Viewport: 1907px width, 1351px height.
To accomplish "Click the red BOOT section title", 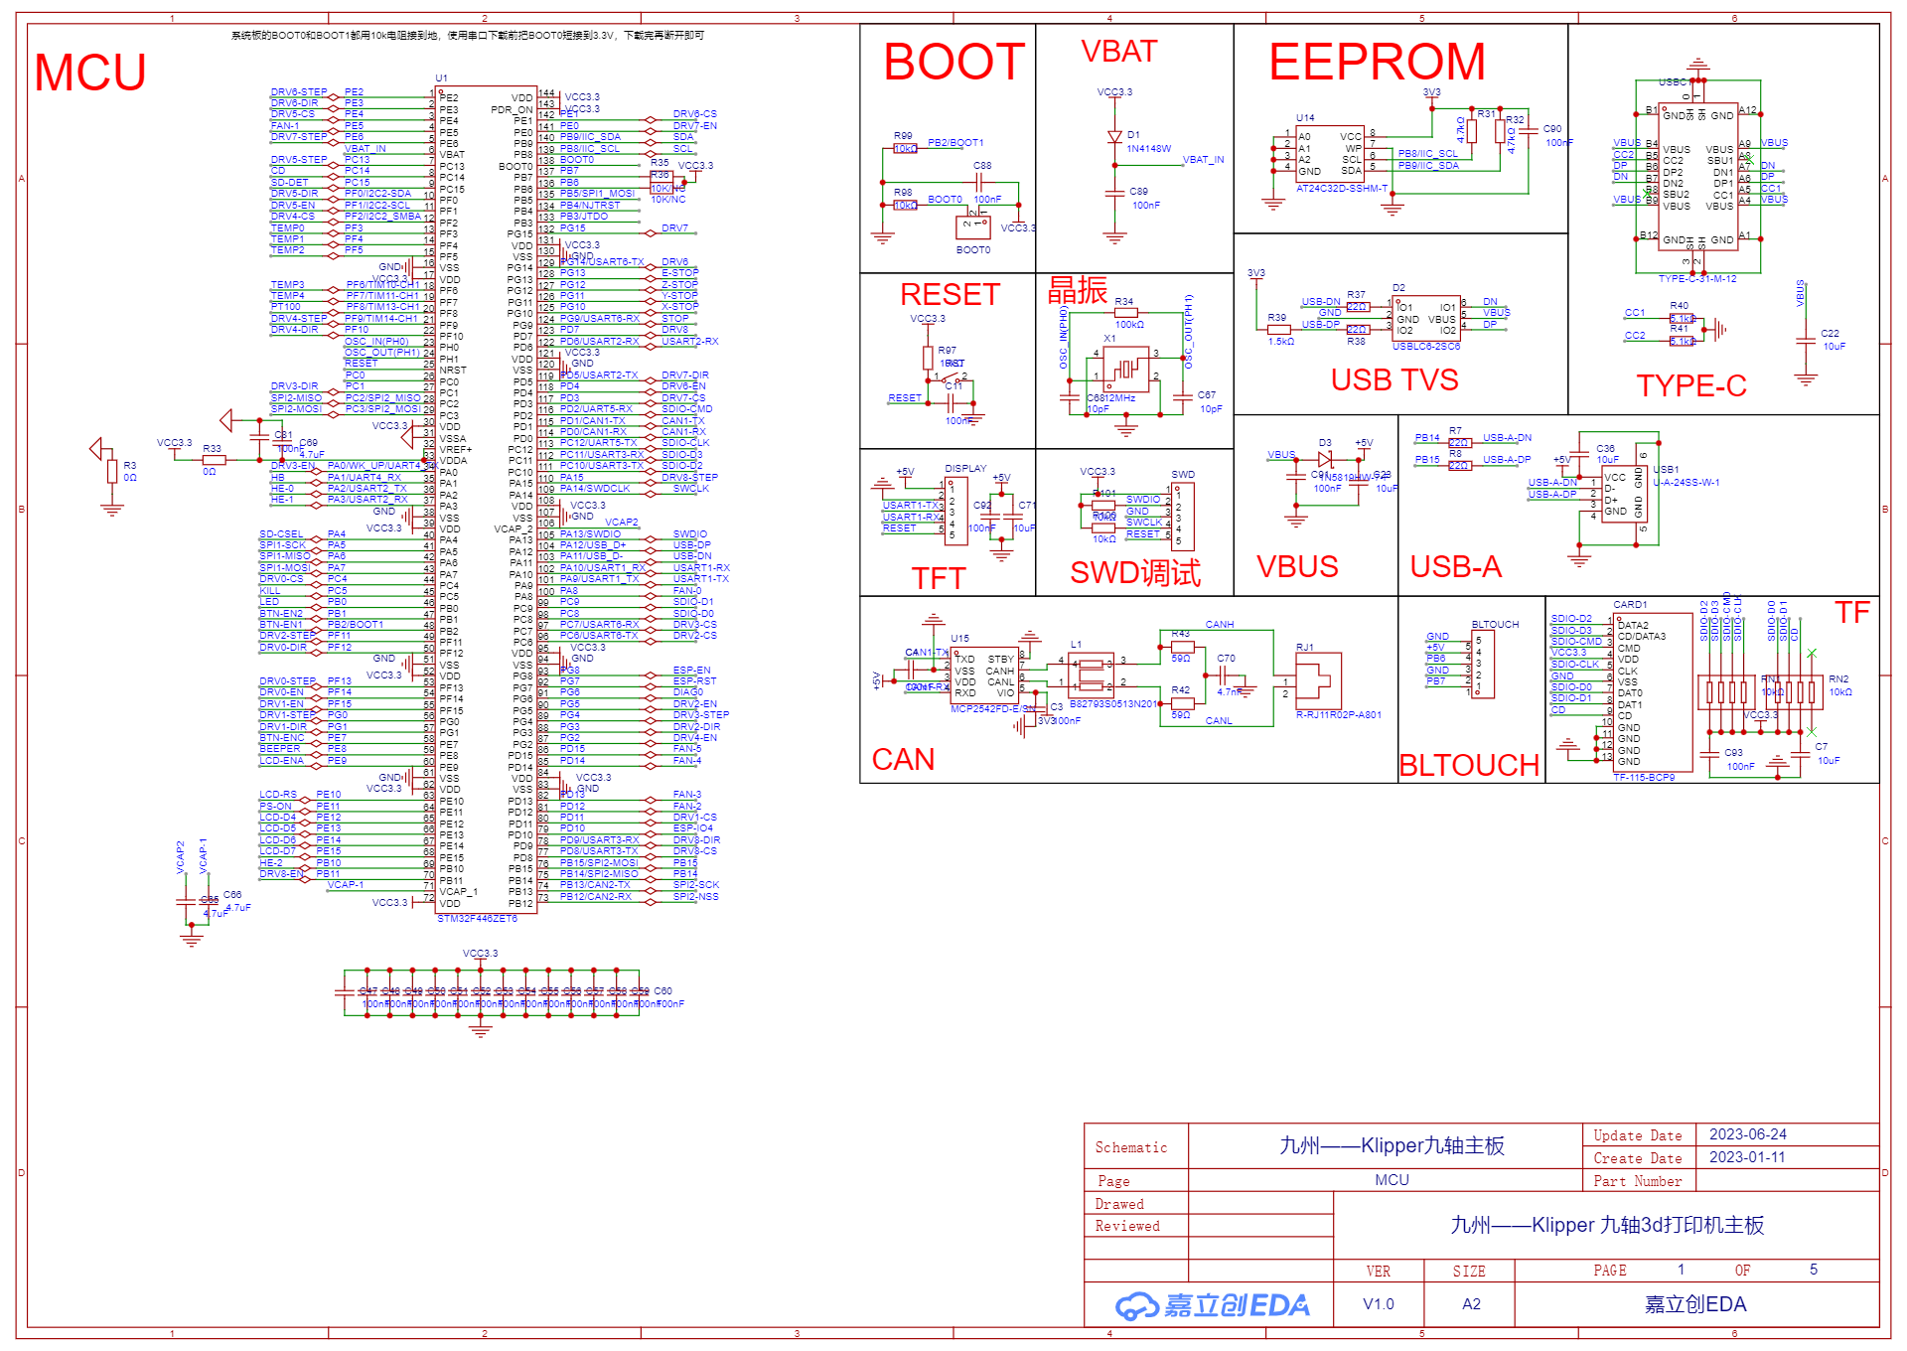I will pyautogui.click(x=954, y=62).
